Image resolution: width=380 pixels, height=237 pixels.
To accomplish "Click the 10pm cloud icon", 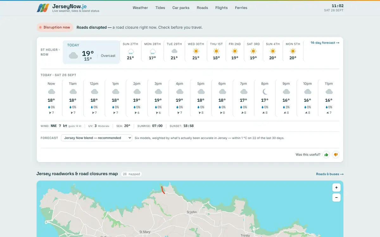I will point(307,92).
